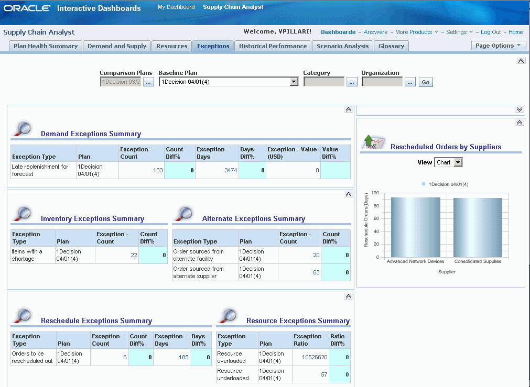Open Category selection ellipsis button
Image resolution: width=530 pixels, height=387 pixels.
(352, 82)
